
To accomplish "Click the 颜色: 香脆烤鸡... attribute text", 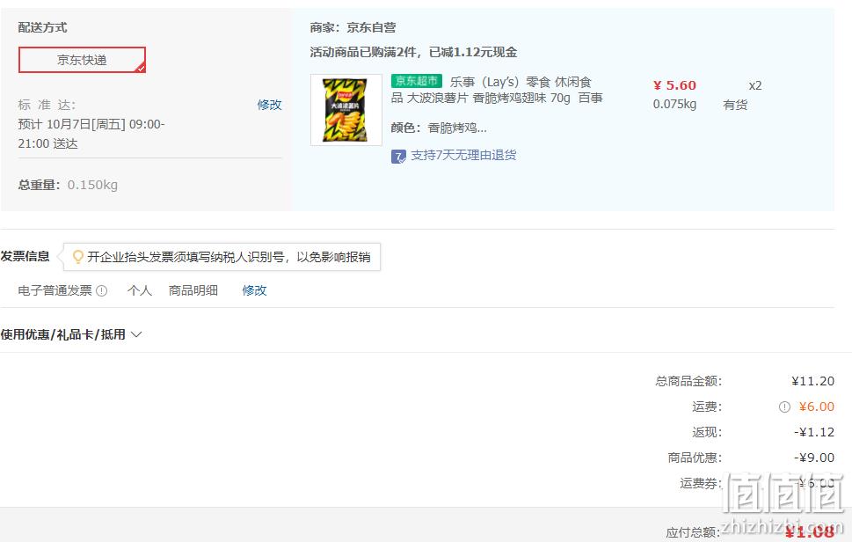I will [x=439, y=128].
